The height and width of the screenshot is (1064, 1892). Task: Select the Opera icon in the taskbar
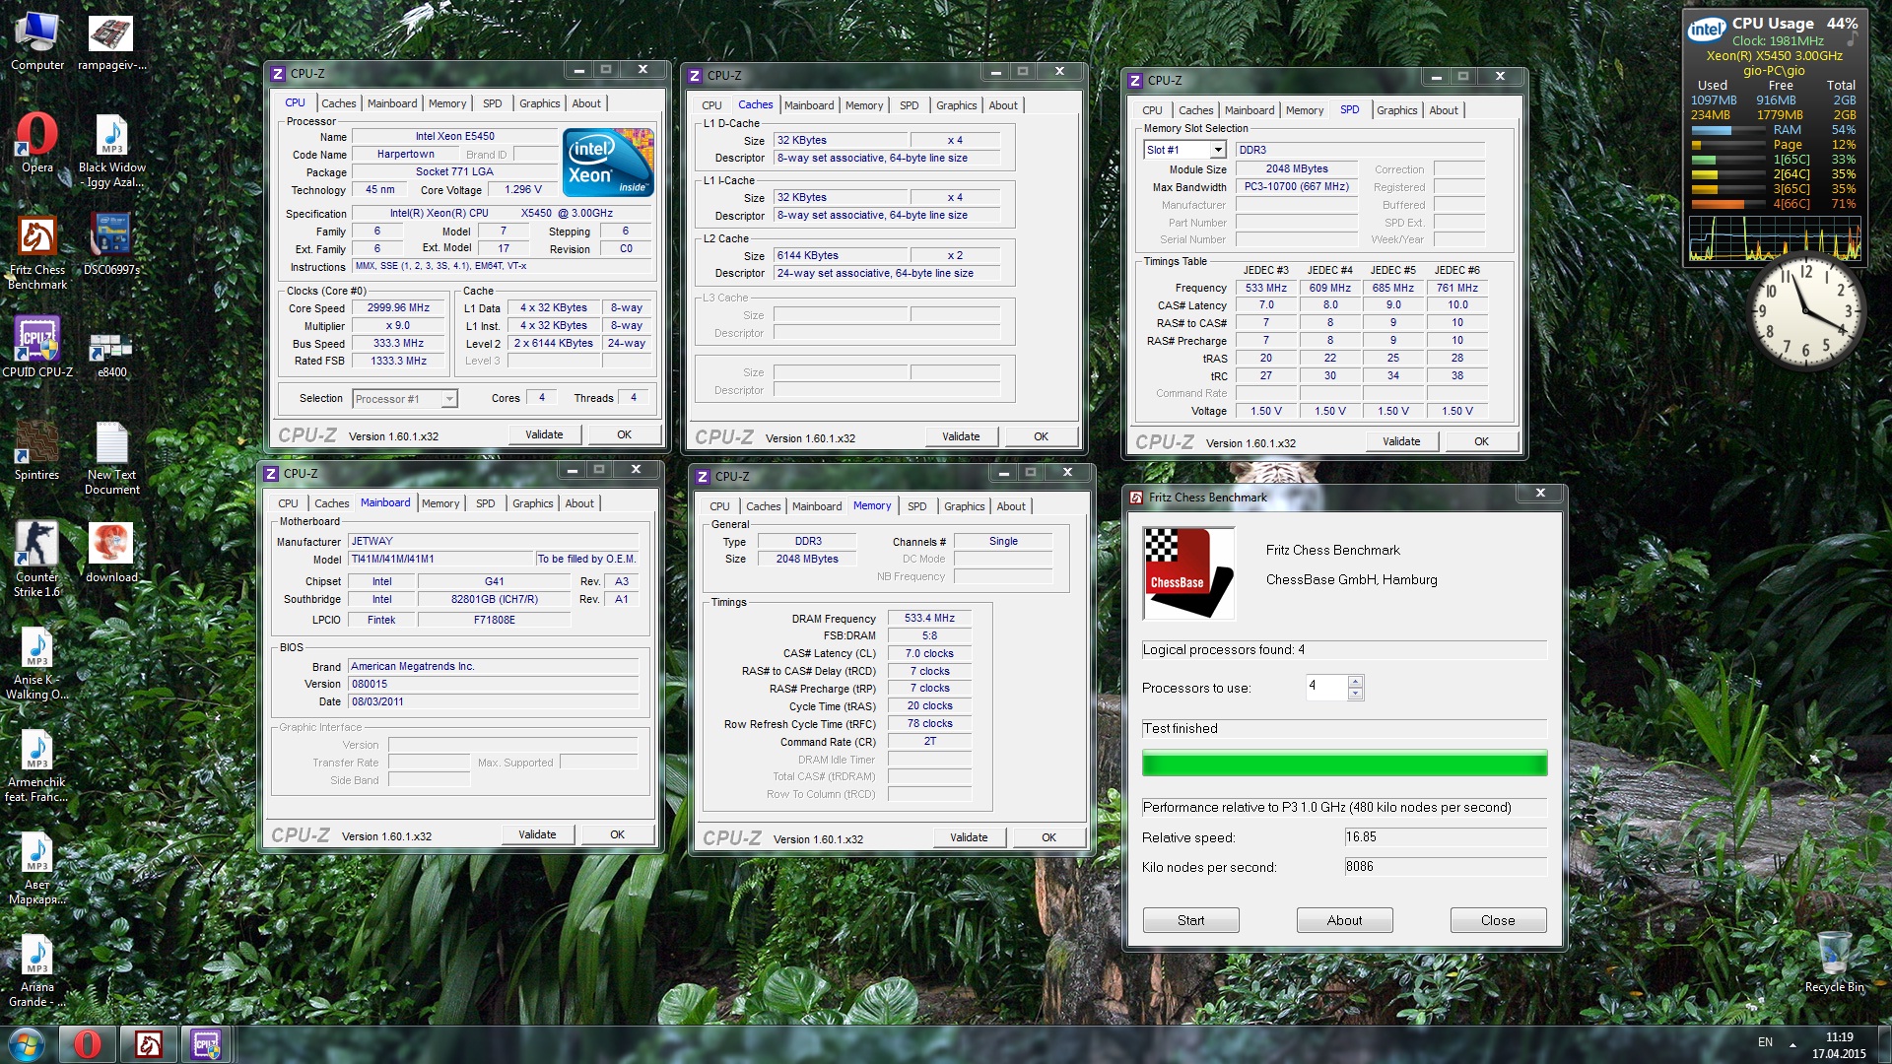coord(86,1044)
